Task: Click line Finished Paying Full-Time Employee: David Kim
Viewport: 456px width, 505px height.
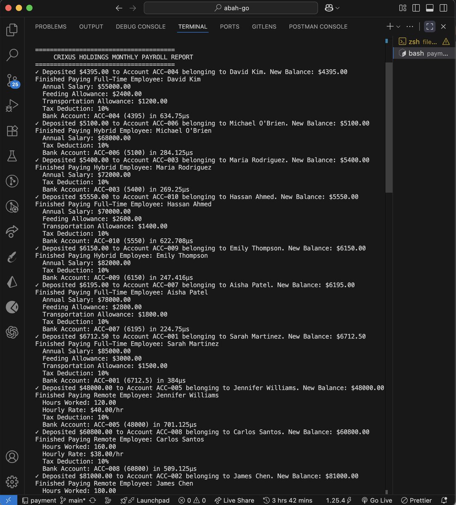Action: tap(118, 79)
